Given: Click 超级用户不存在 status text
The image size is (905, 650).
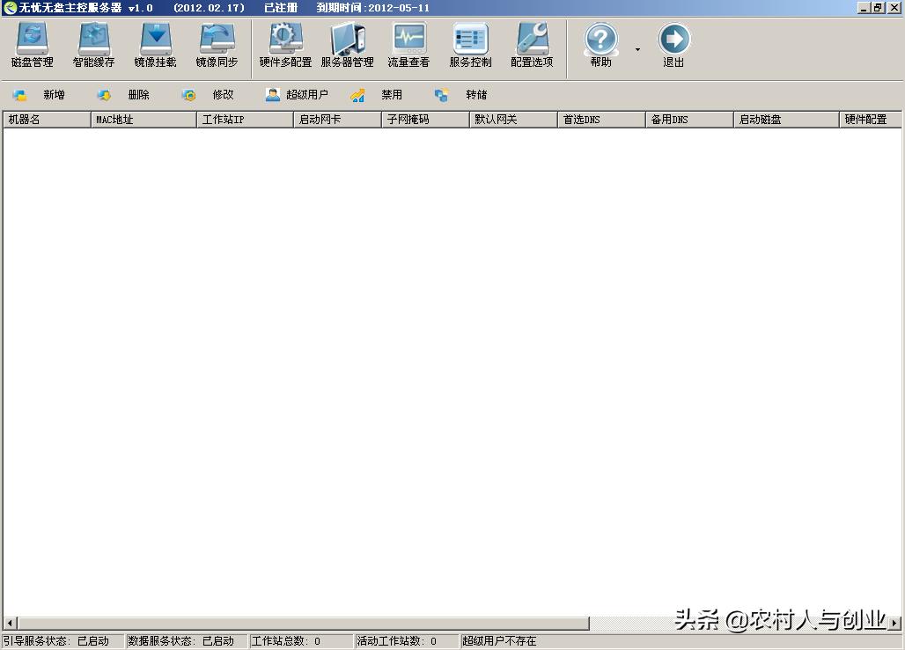Looking at the screenshot, I should [499, 641].
